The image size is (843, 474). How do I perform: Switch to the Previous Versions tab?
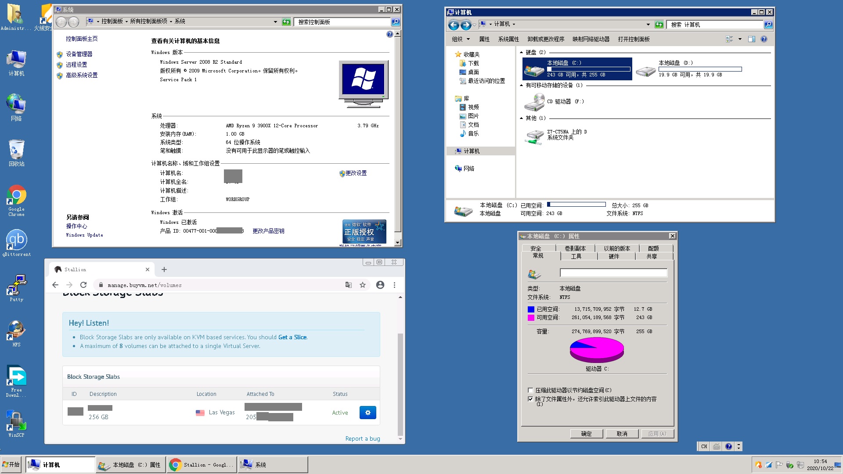[x=617, y=248]
